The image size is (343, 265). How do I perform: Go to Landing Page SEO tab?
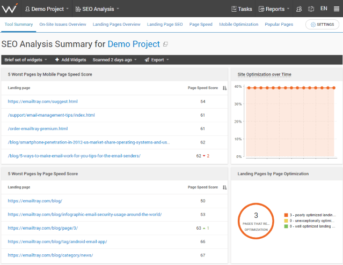(x=165, y=25)
